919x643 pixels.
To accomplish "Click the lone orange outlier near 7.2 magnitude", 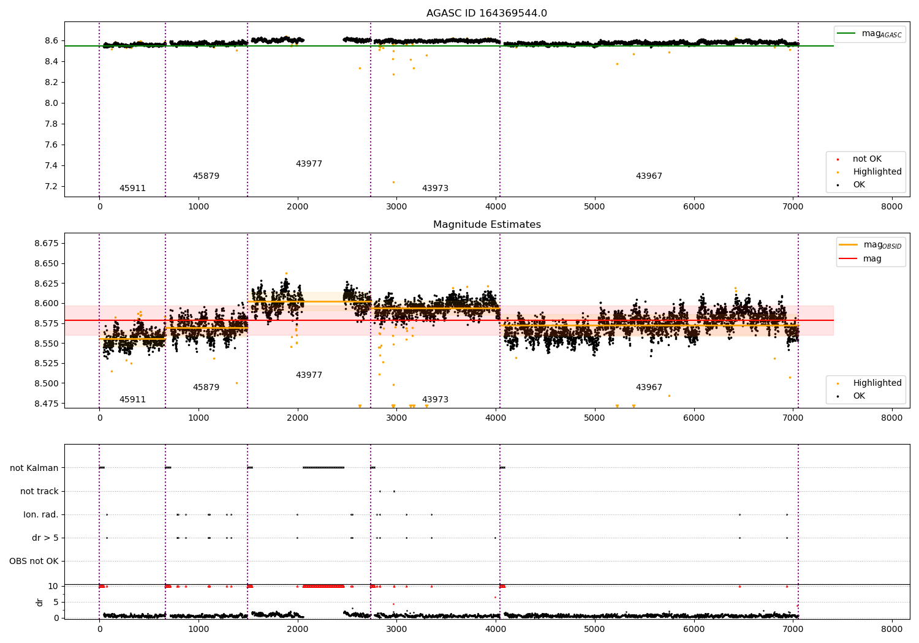I will click(x=393, y=182).
